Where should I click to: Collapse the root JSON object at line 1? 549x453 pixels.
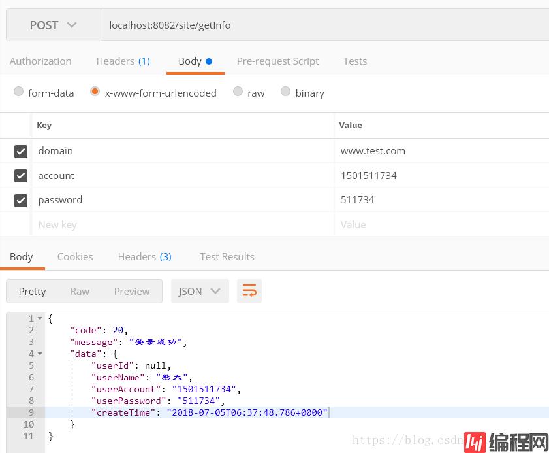40,319
